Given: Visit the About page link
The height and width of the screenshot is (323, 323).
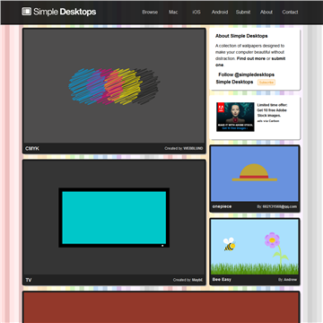Looking at the screenshot, I should pos(266,13).
